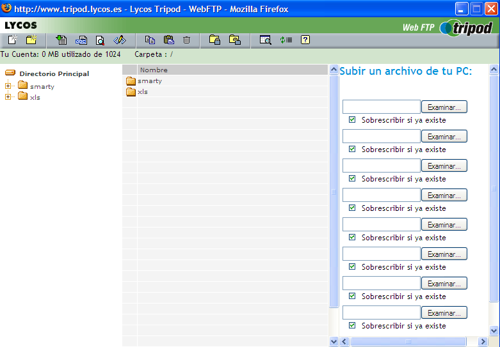Click the trash can delete icon
500x347 pixels.
(186, 40)
